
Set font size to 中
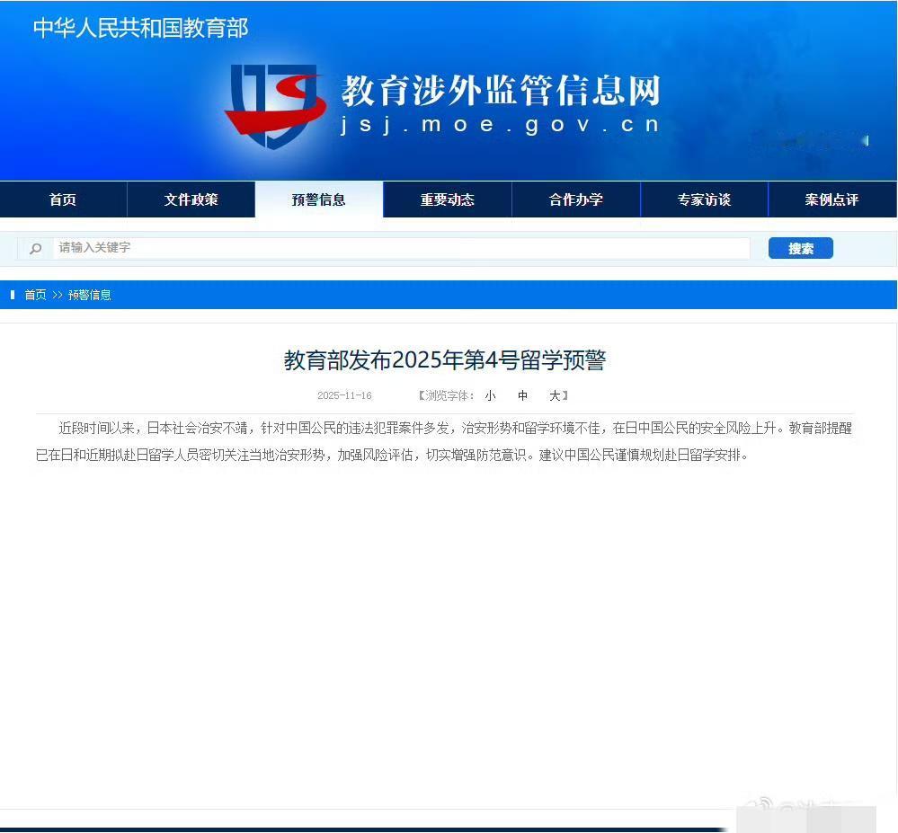(x=522, y=395)
